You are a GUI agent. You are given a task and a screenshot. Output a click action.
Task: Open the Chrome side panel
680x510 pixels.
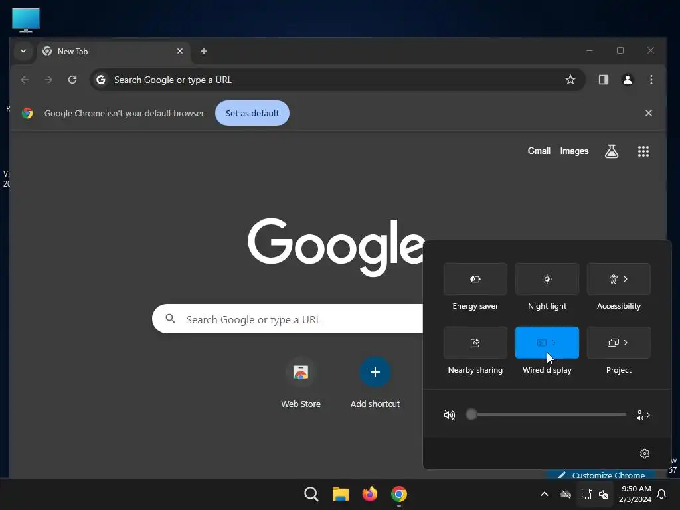click(x=603, y=80)
